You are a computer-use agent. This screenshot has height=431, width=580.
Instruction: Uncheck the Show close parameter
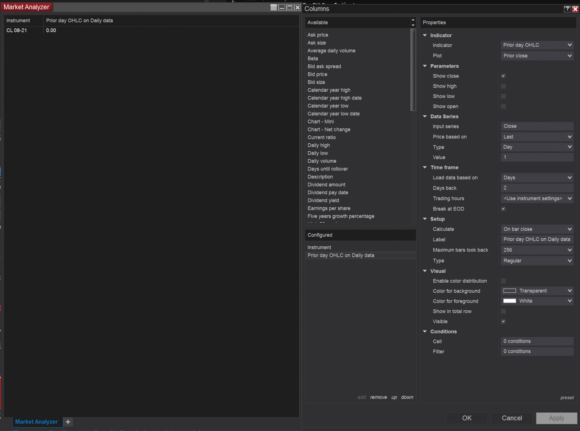tap(503, 76)
